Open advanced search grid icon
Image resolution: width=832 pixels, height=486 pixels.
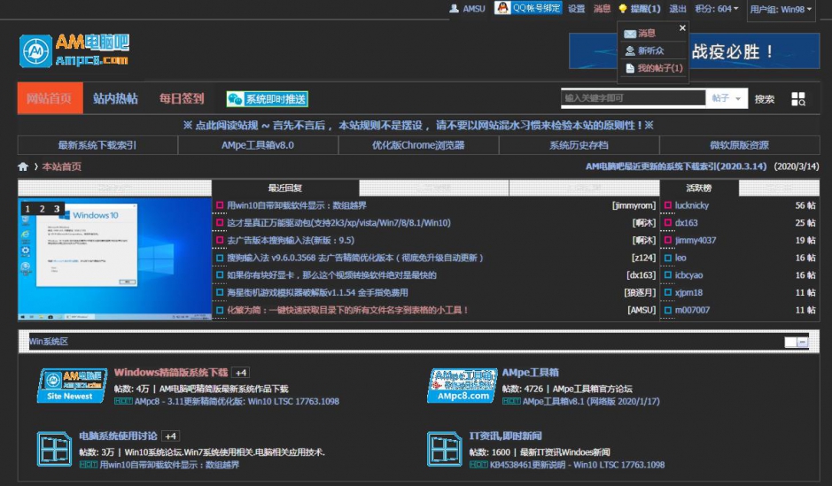click(798, 98)
